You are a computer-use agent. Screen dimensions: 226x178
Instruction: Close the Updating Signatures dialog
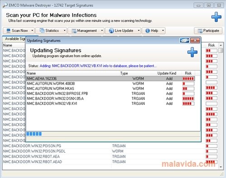pos(195,40)
